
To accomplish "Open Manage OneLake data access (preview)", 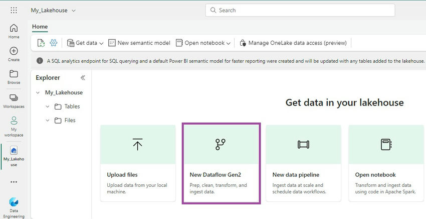I will (293, 43).
